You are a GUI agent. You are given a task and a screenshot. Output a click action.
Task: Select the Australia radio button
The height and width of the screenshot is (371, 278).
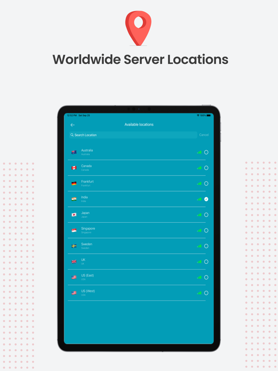click(206, 152)
